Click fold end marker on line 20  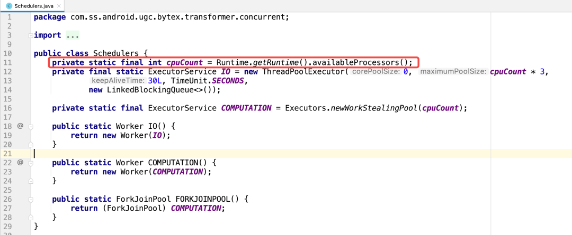(x=30, y=144)
